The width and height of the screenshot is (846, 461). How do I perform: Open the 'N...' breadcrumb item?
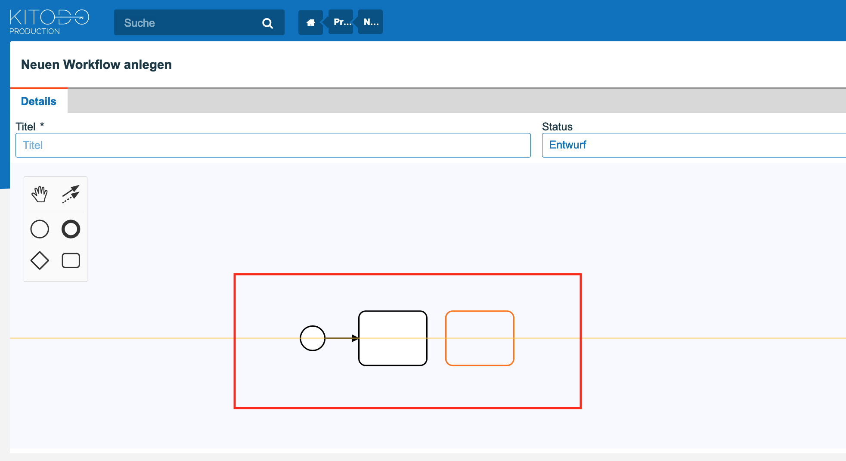pyautogui.click(x=371, y=22)
